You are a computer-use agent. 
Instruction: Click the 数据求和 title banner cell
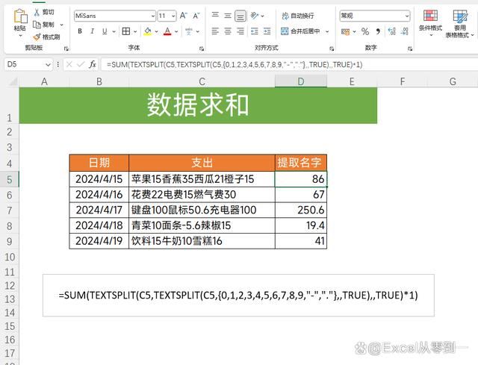click(198, 105)
